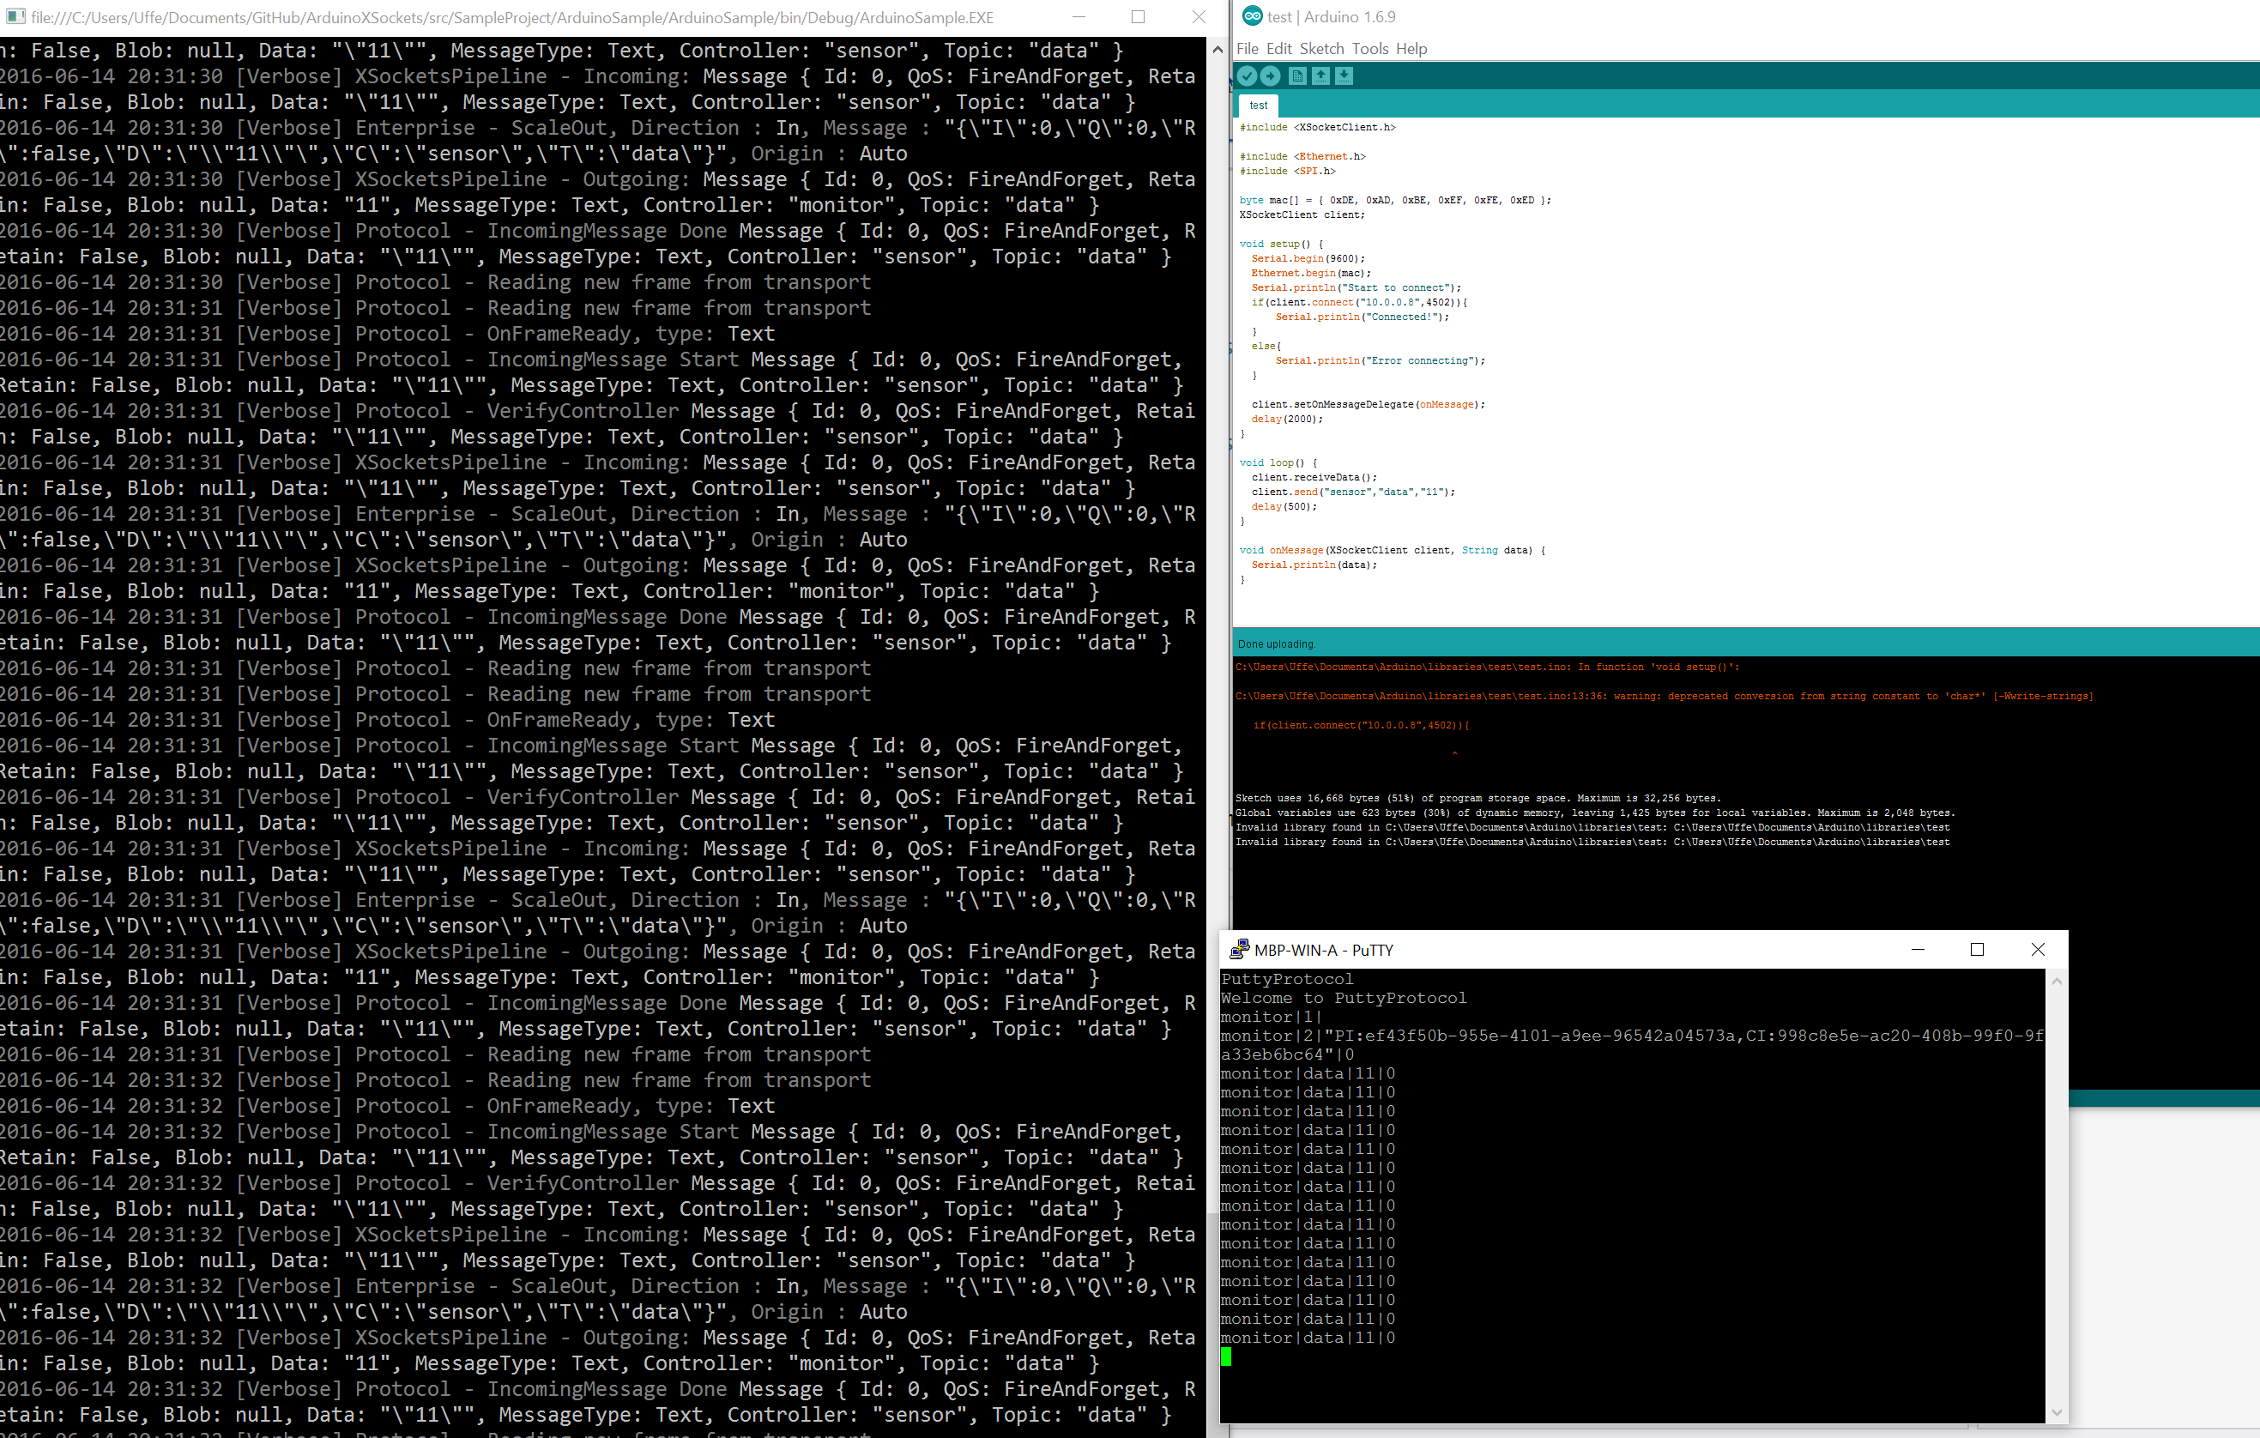
Task: Create a new sketch with New icon
Action: coord(1297,76)
